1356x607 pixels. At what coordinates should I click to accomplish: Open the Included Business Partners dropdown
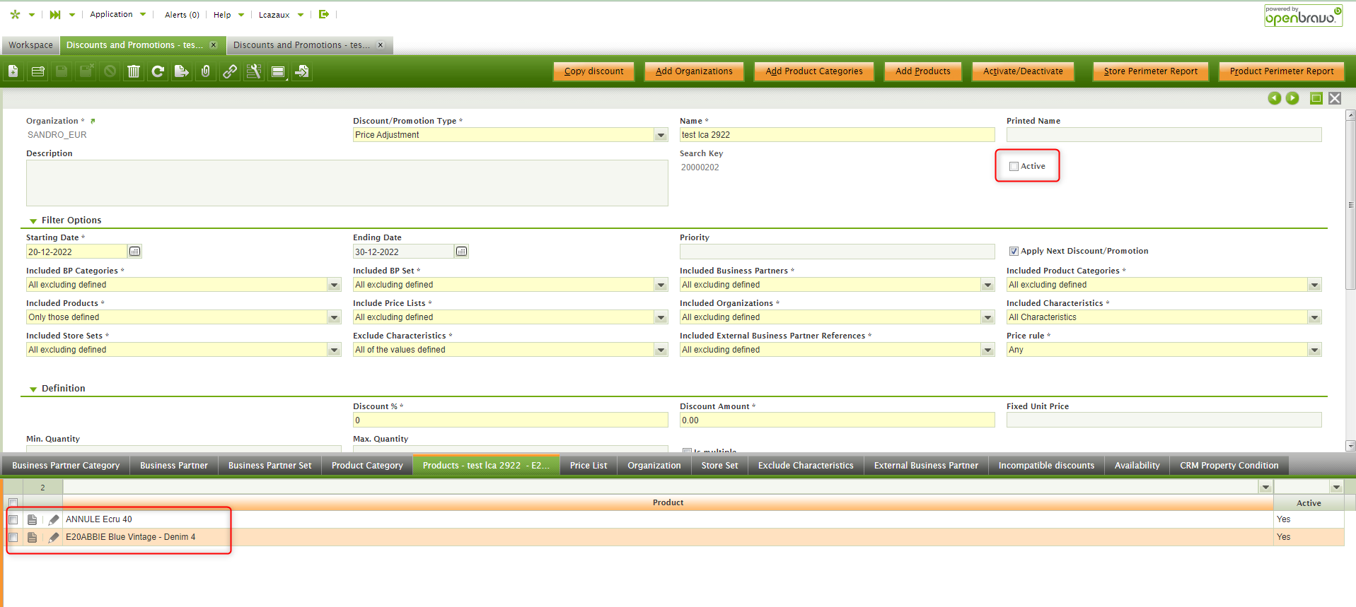[987, 285]
